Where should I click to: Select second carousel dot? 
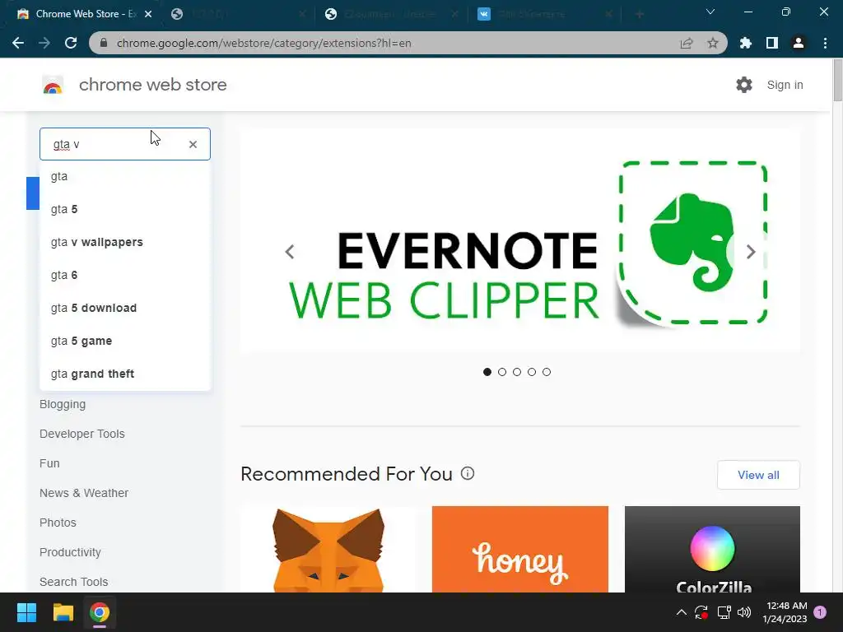502,372
